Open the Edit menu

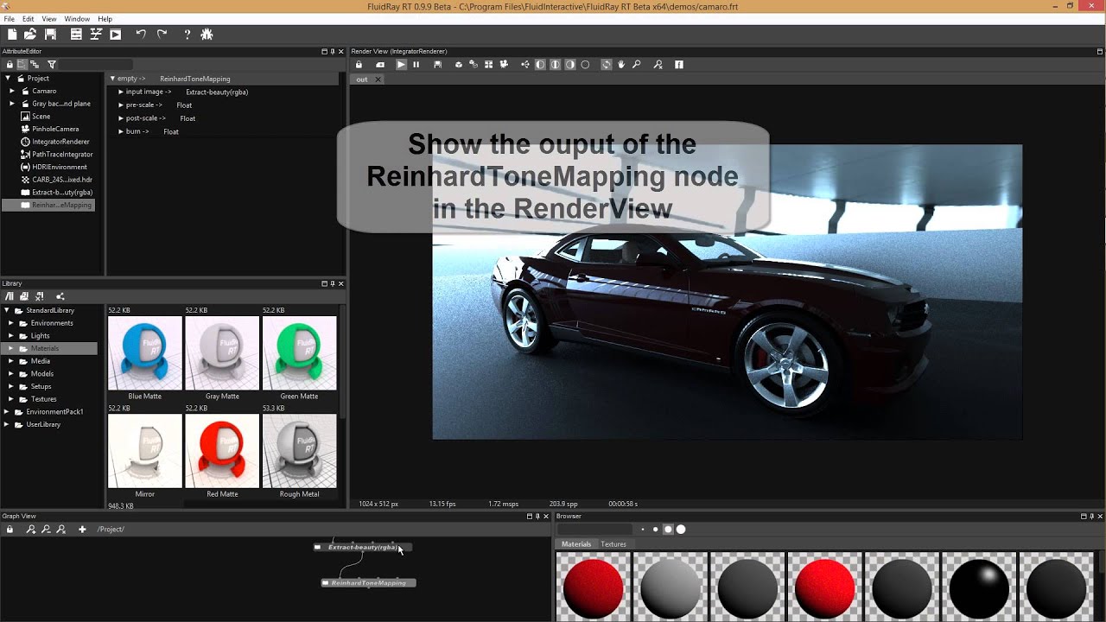tap(29, 19)
